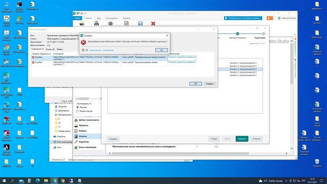Open the Проекты view in navigation pane

click(87, 125)
